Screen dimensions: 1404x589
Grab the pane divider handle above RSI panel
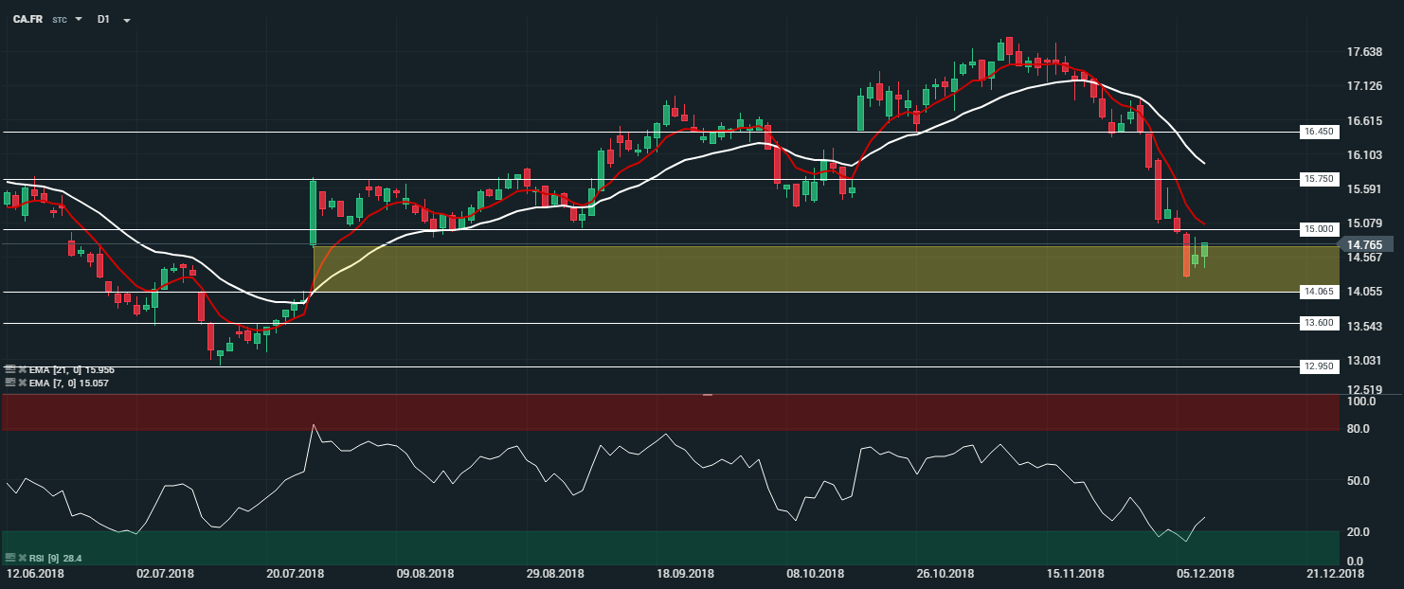pyautogui.click(x=708, y=394)
